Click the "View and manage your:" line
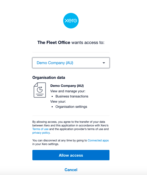 68,91
